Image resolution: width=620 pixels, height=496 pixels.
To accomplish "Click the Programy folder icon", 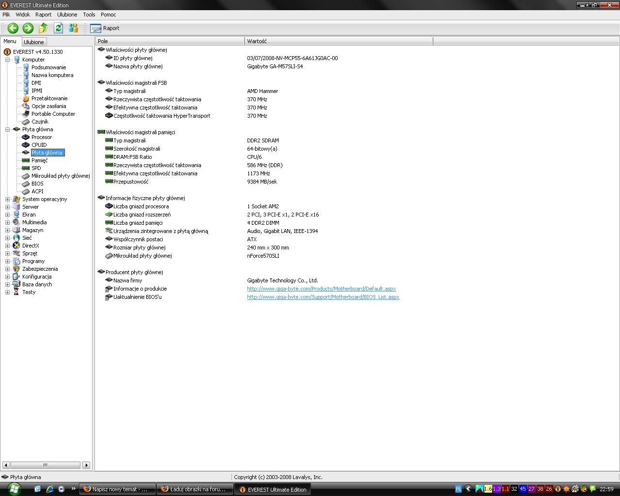I will pyautogui.click(x=16, y=261).
